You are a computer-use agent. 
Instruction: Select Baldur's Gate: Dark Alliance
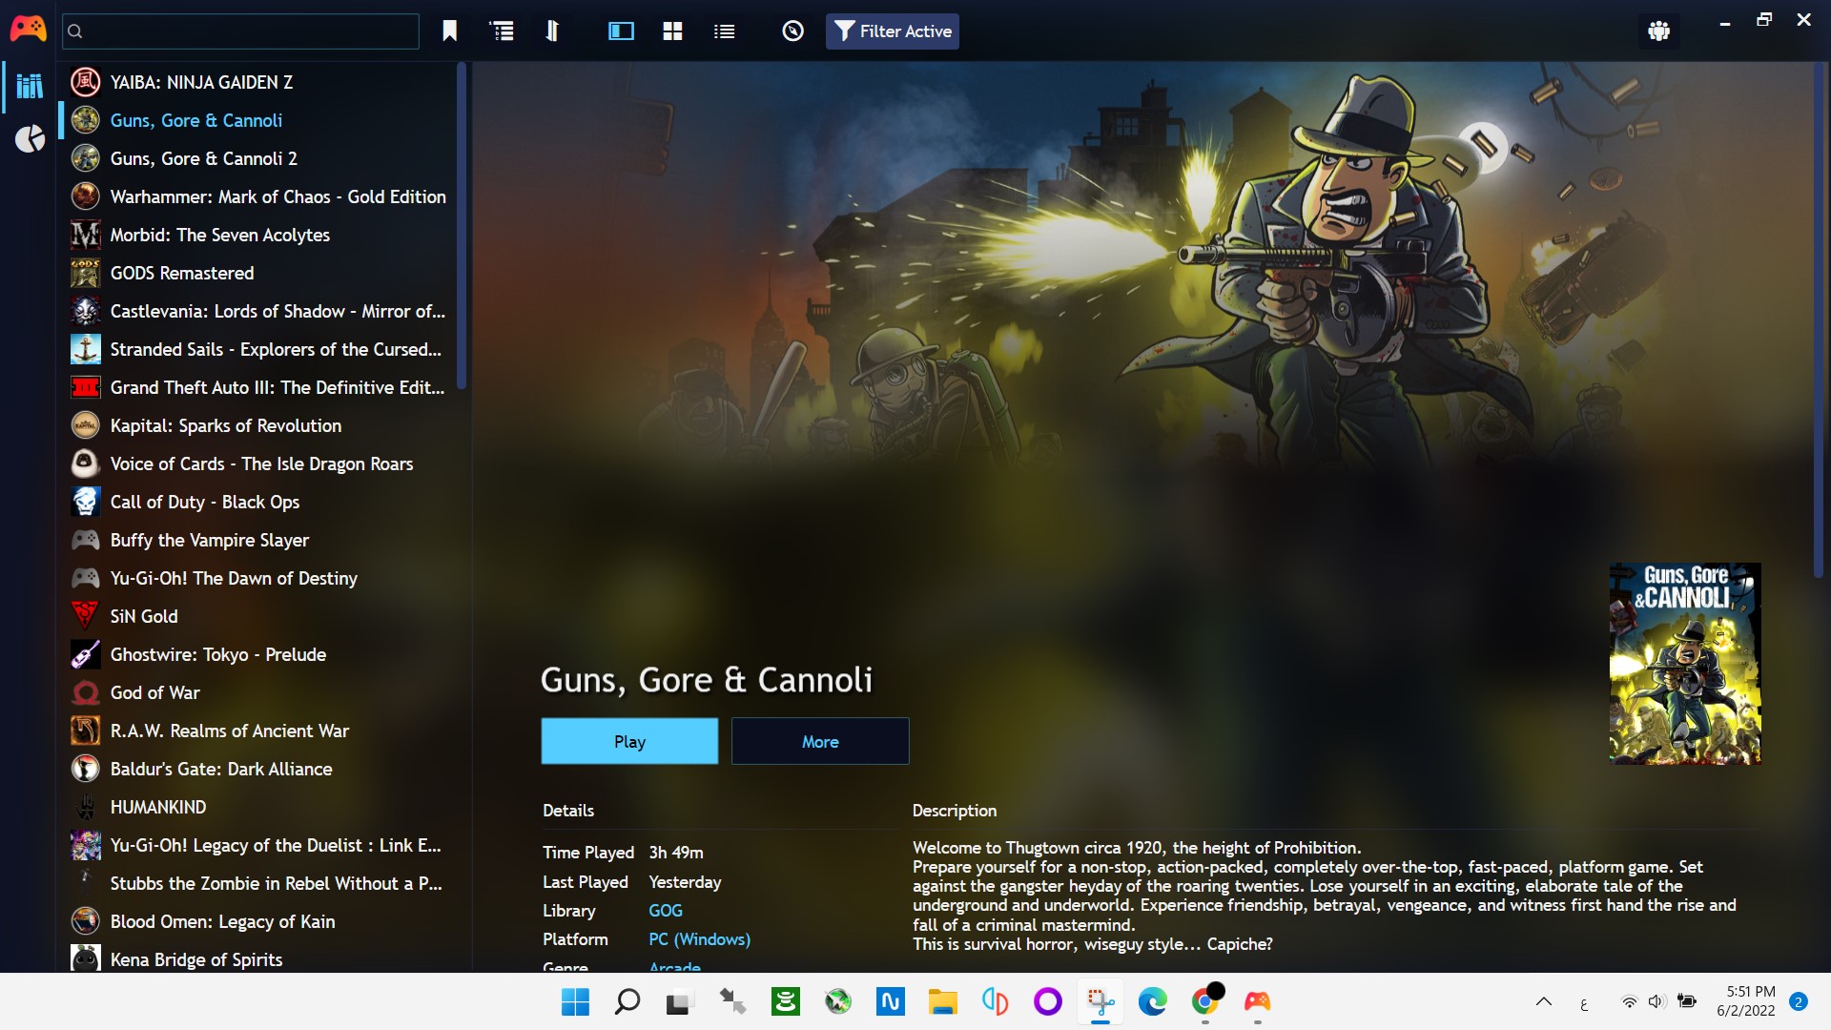(257, 769)
